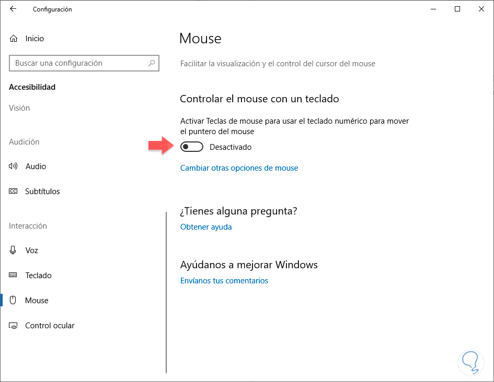Click the Teclado keyboard icon
Image resolution: width=494 pixels, height=382 pixels.
tap(14, 276)
